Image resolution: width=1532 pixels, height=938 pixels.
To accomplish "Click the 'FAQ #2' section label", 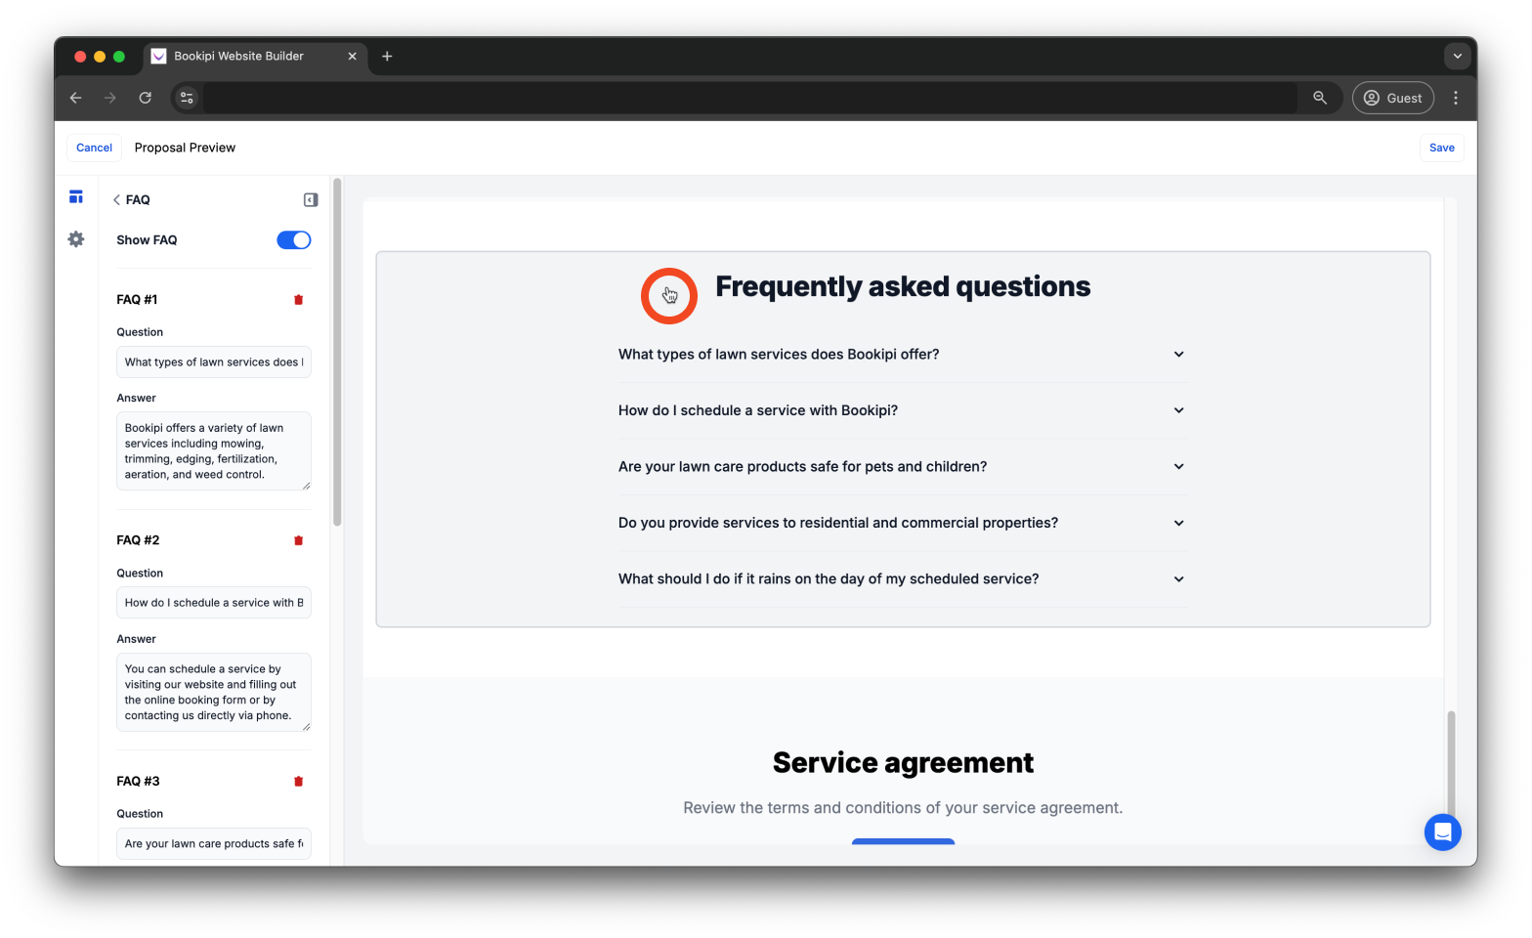I will pos(138,540).
